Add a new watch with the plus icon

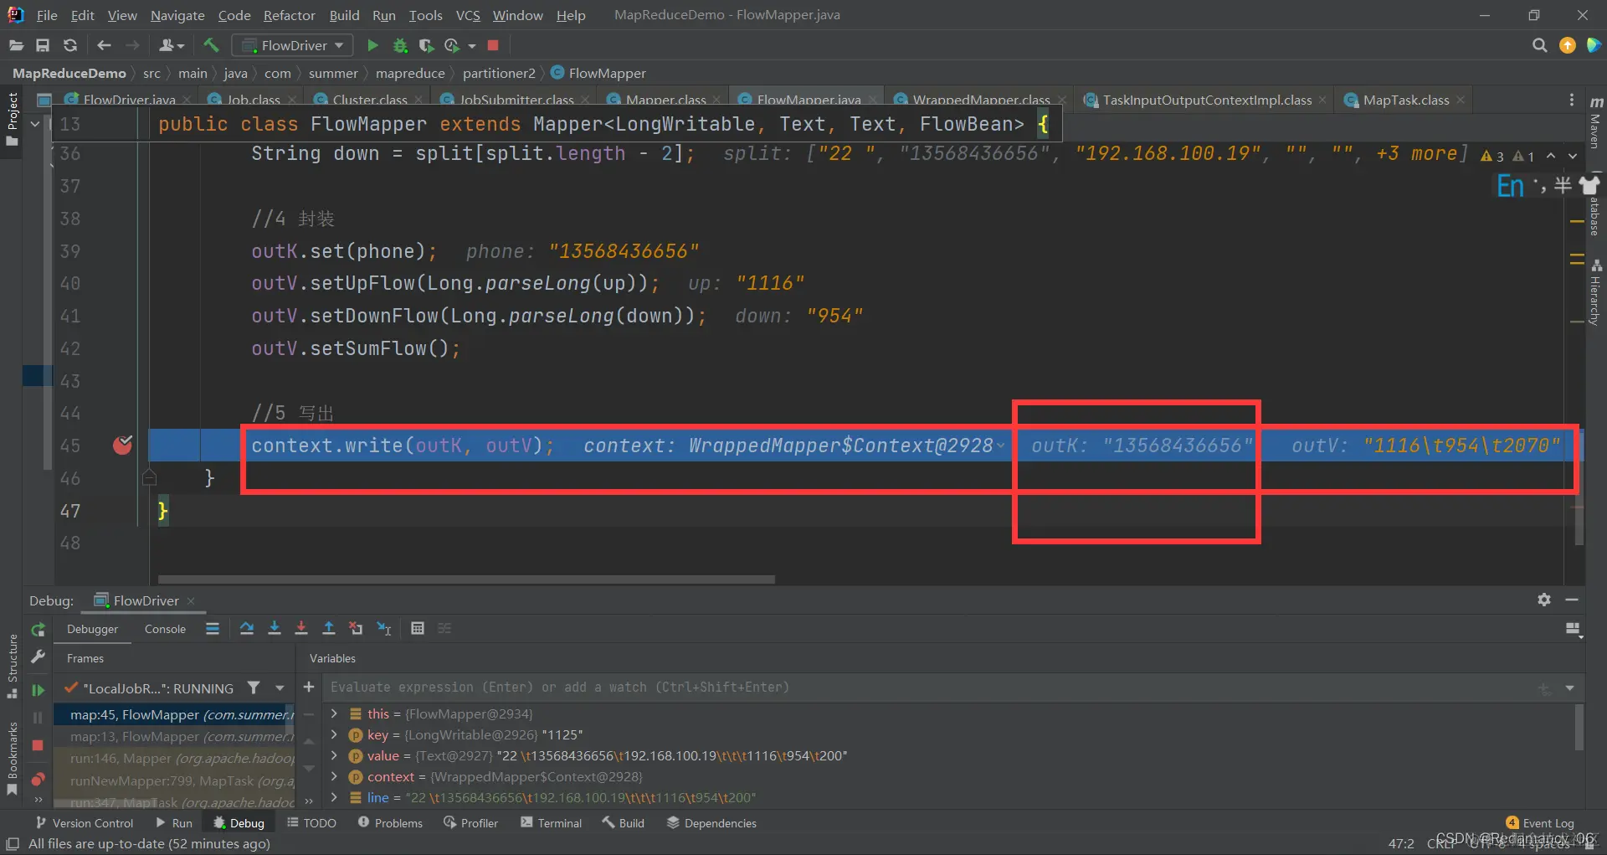click(309, 687)
